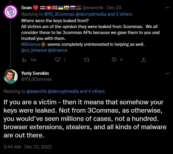
Task: Expand 'and 4 others' reply recipients
Action: pyautogui.click(x=92, y=91)
